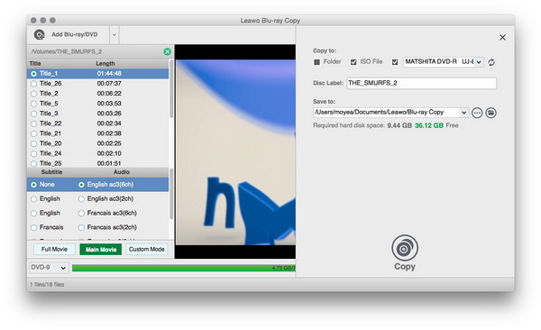The width and height of the screenshot is (541, 330).
Task: Select the Title_21 radio button
Action: (x=33, y=134)
